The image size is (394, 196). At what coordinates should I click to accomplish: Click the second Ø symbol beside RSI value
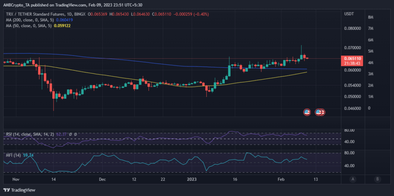click(75, 134)
